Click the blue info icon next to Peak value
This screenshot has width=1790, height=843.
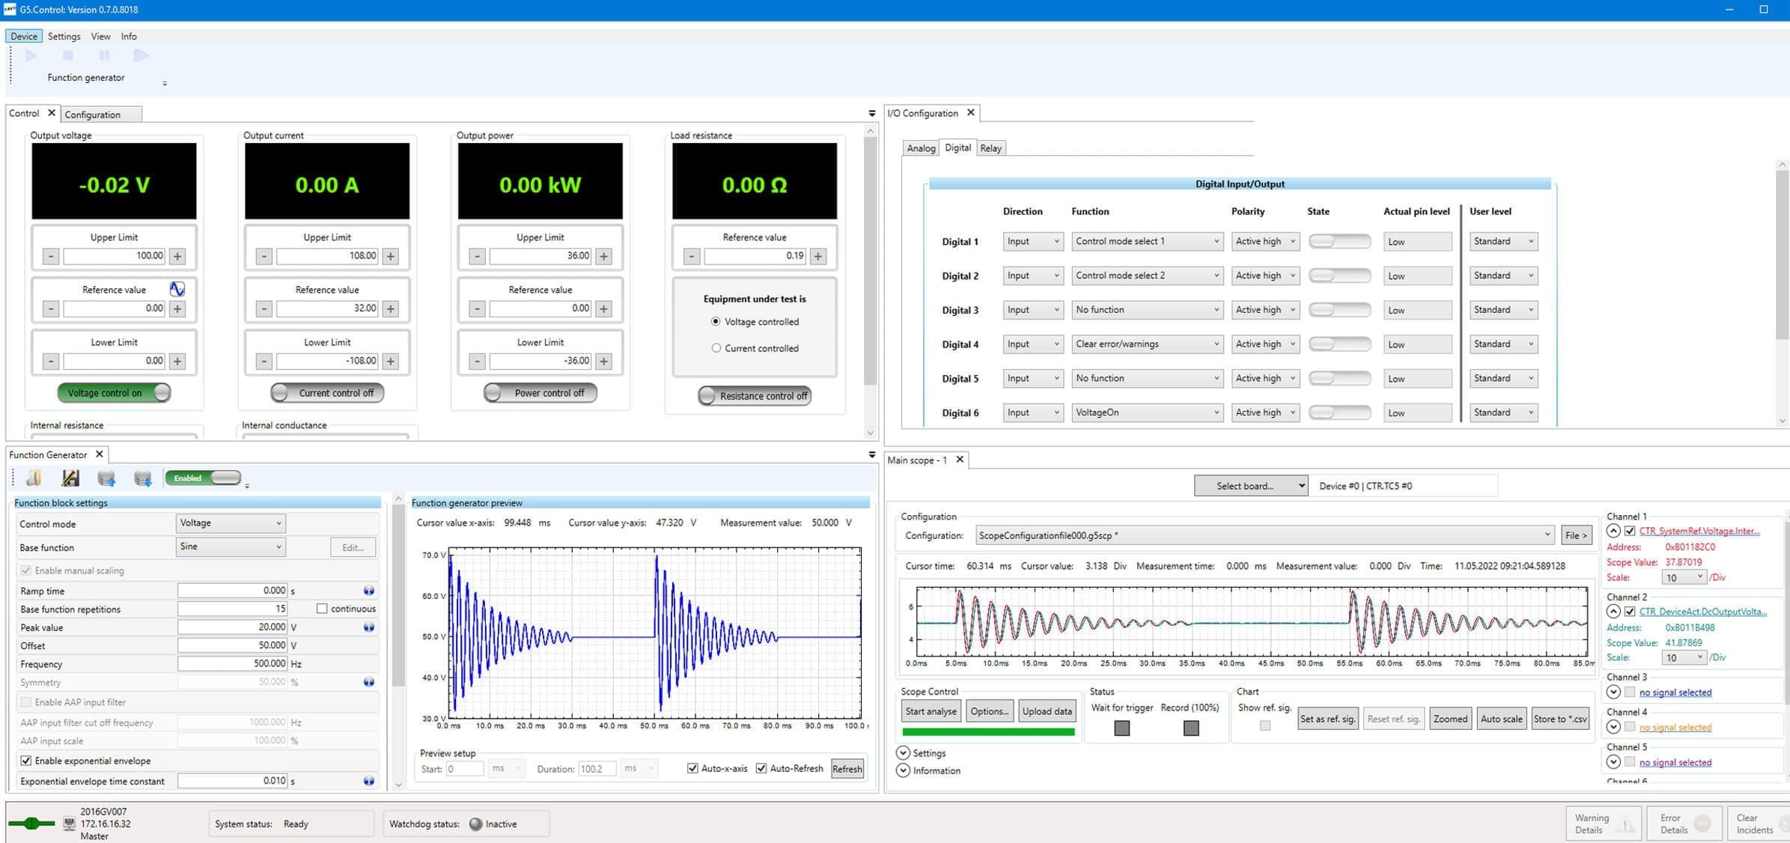point(368,627)
